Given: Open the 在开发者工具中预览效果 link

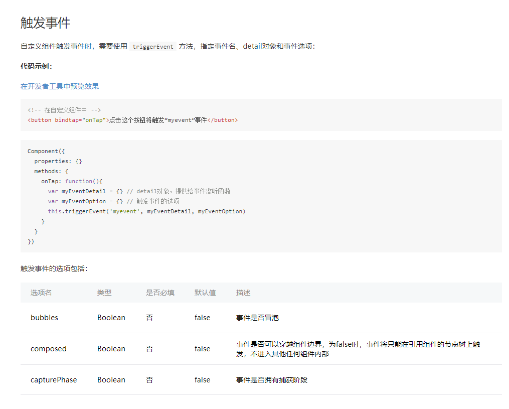Looking at the screenshot, I should point(60,86).
